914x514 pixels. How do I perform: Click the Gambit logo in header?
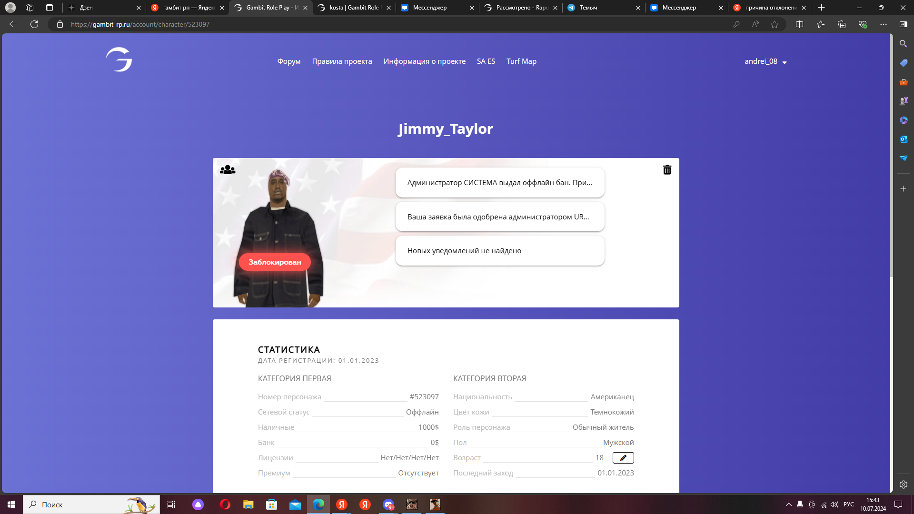(x=119, y=59)
